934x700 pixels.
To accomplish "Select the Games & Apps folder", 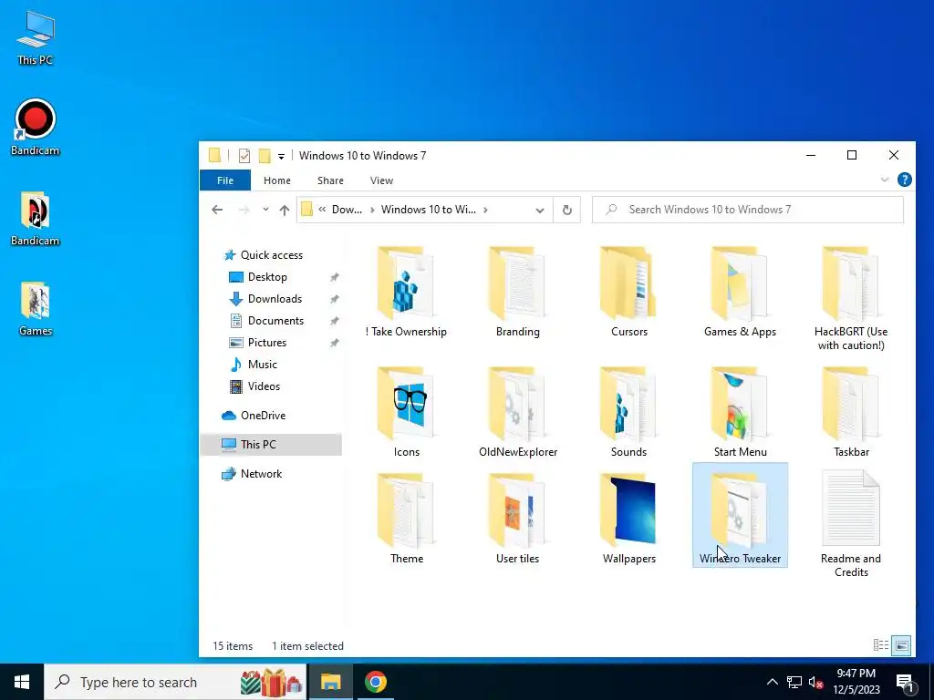I will pos(740,292).
